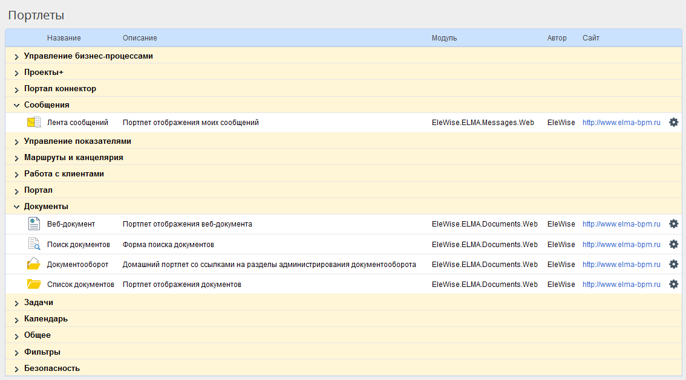
Task: Expand the Безопасность group
Action: [x=17, y=369]
